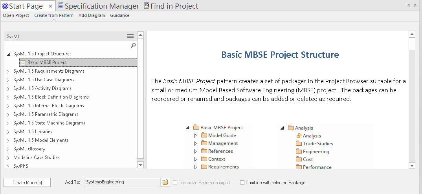
Task: Open the Add Diagram menu item
Action: [92, 15]
